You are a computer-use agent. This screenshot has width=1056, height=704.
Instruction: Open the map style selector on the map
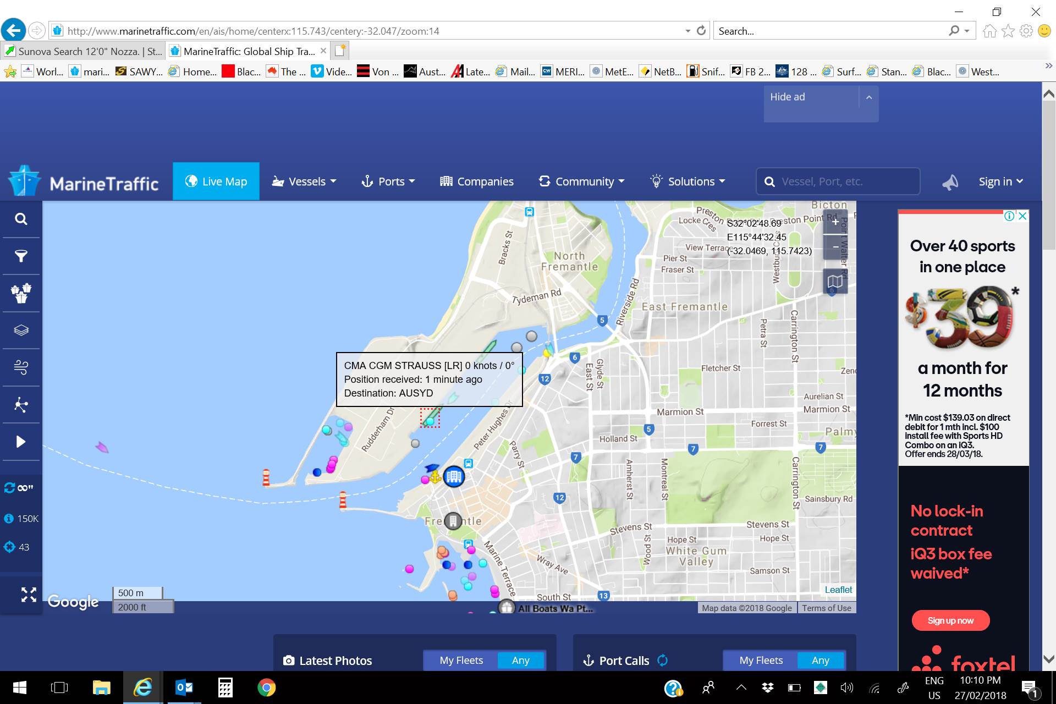coord(835,281)
